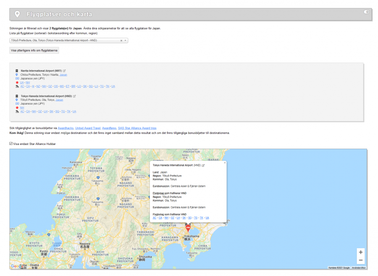Open external link icon beside Haneda in airport list

click(x=74, y=96)
